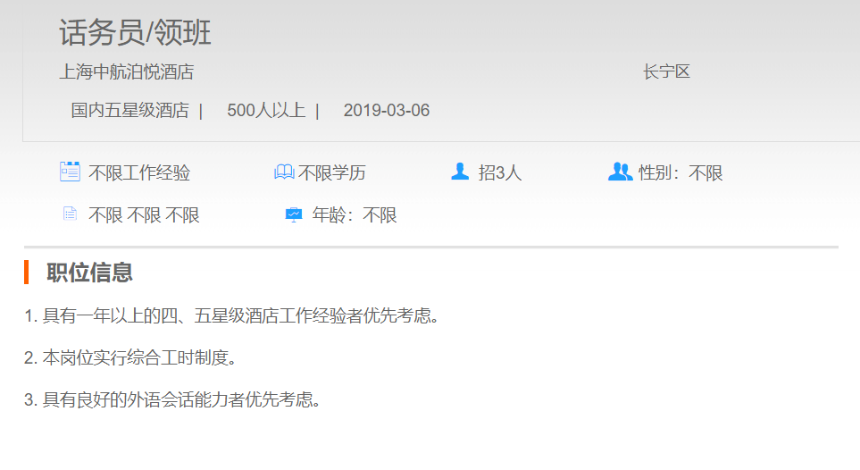Click the 年龄：不限 text

coord(355,215)
